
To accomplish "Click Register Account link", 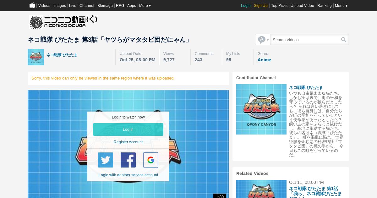I will click(128, 142).
